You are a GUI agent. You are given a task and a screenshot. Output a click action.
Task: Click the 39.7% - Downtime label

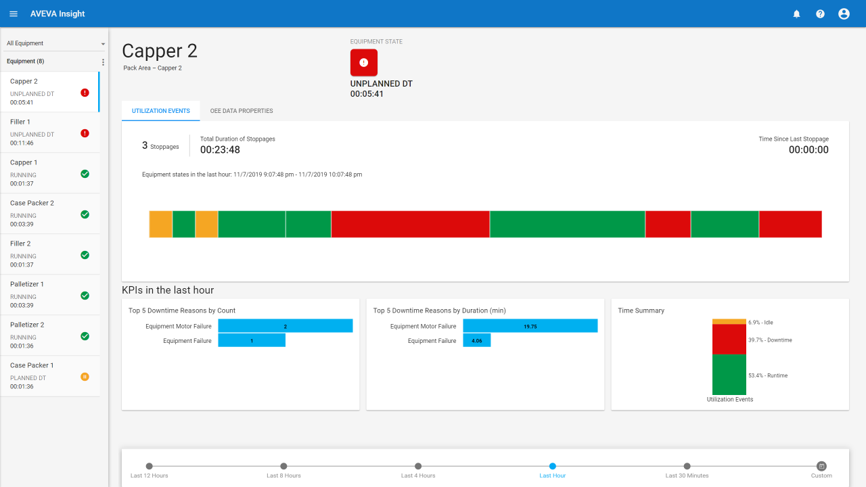coord(770,340)
